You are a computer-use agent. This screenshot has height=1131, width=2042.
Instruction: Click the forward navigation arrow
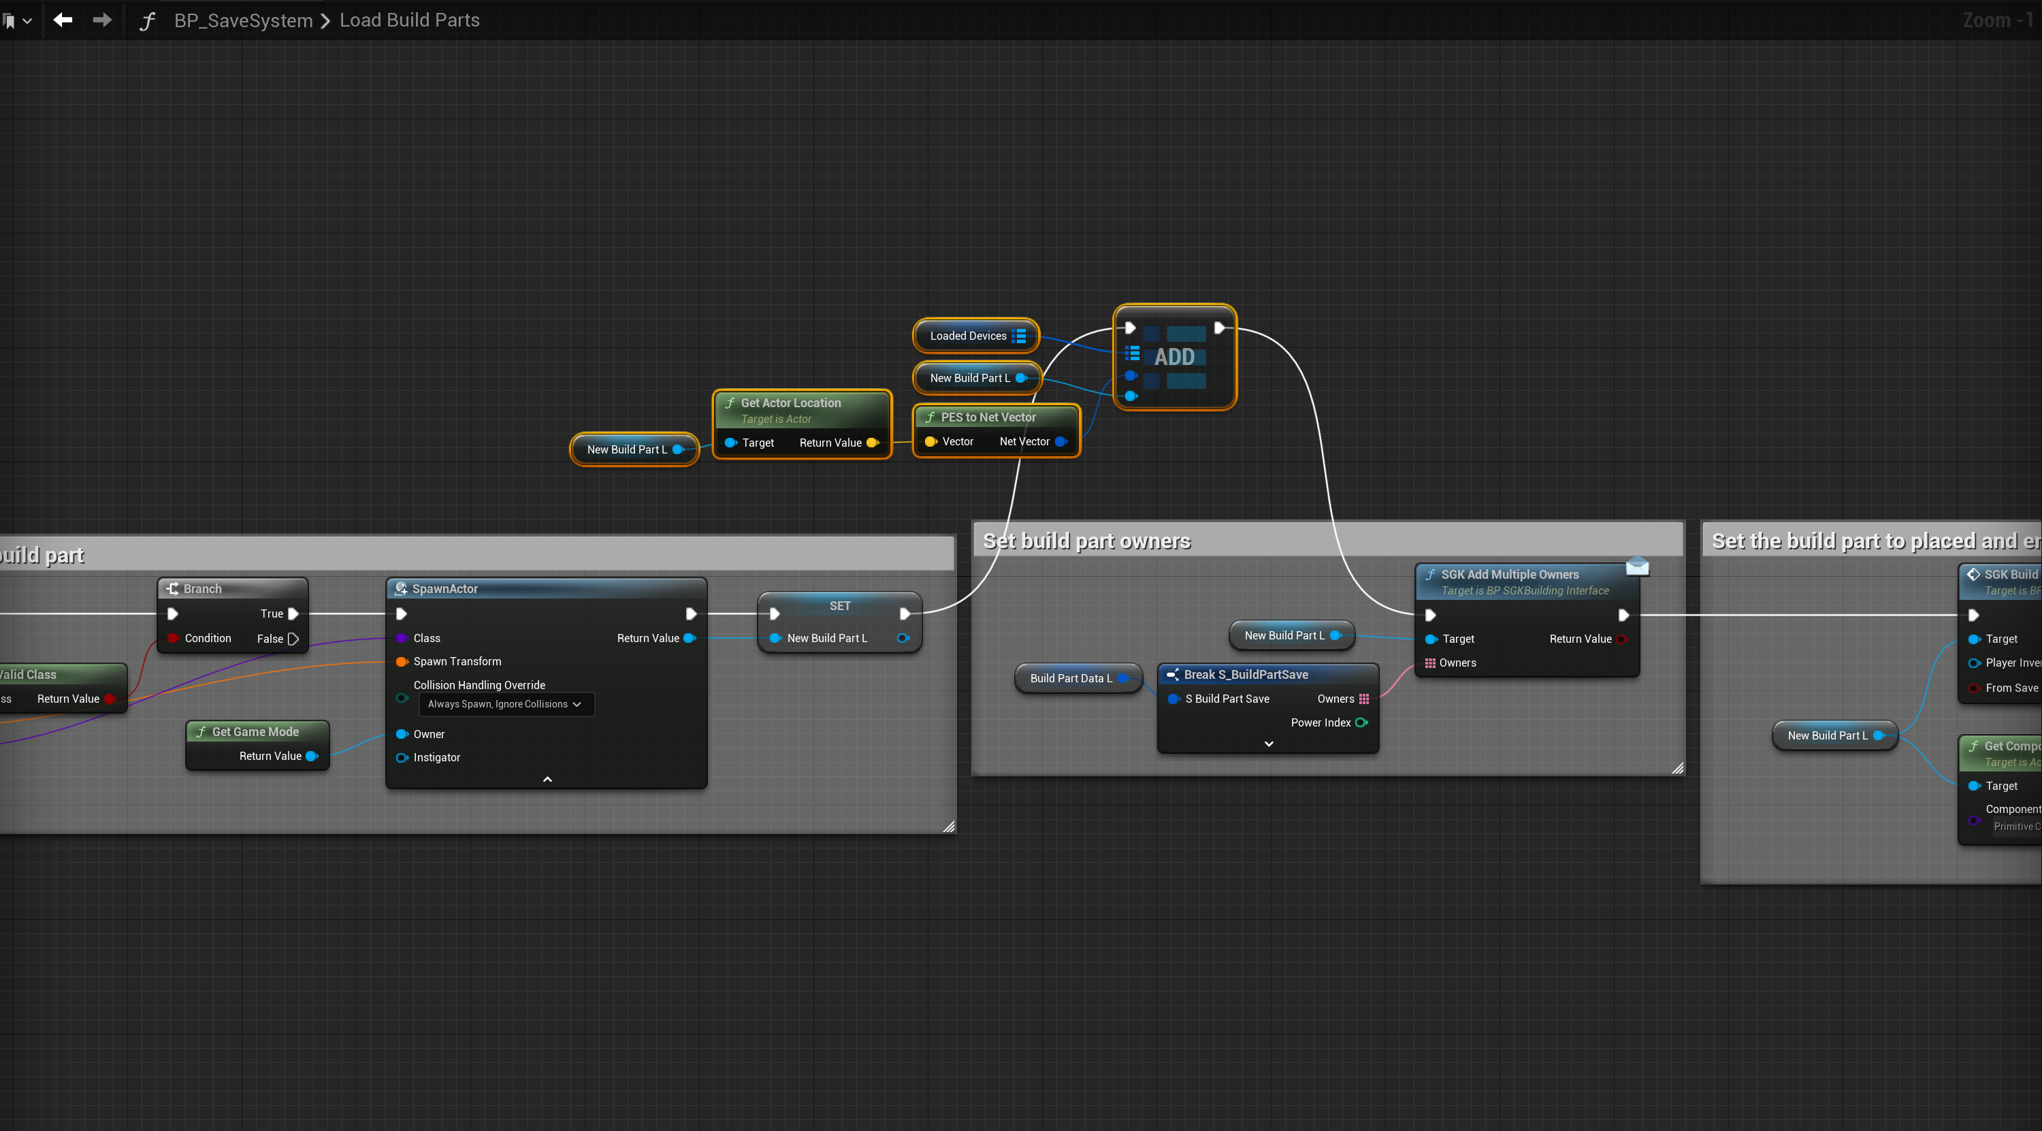point(102,20)
